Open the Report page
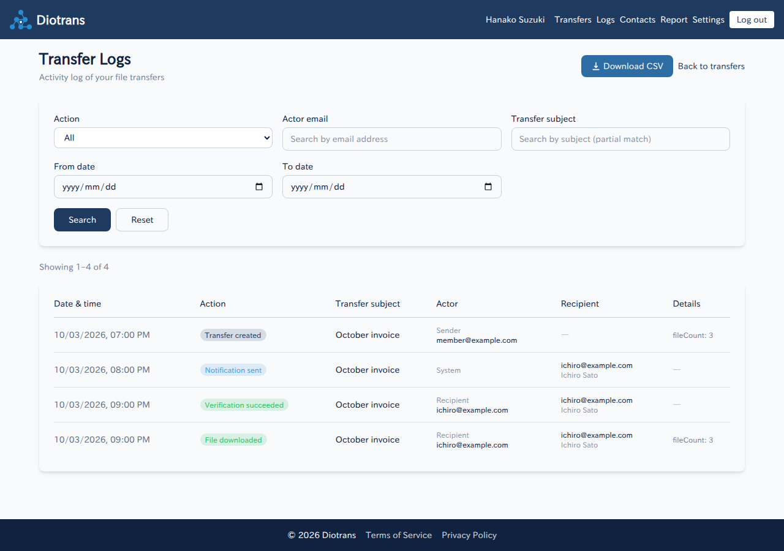Image resolution: width=784 pixels, height=551 pixels. pyautogui.click(x=674, y=20)
